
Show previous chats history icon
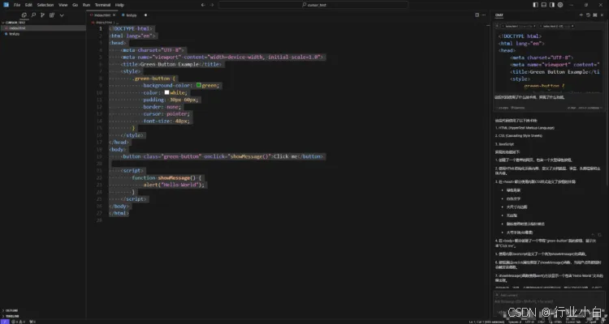click(588, 15)
